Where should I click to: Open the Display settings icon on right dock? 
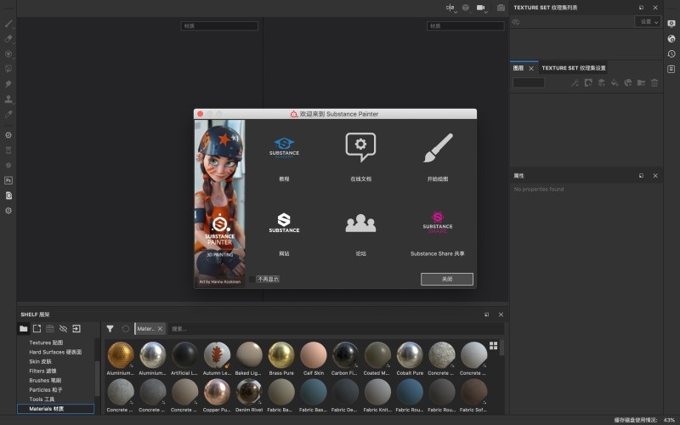coord(671,24)
